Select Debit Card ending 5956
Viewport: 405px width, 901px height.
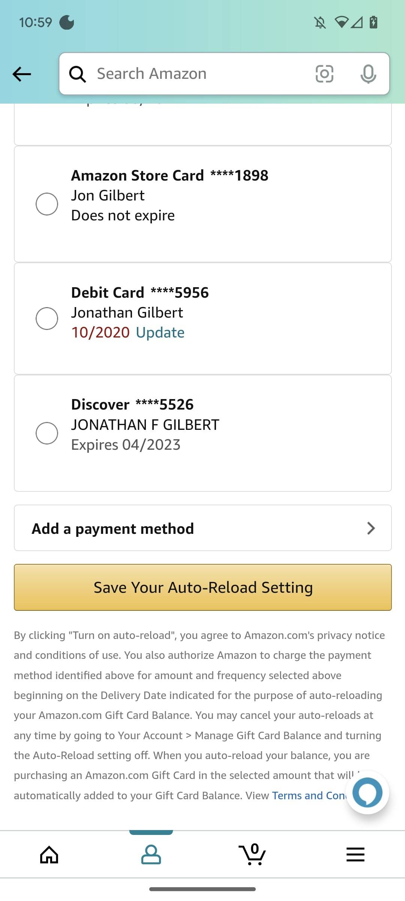(x=47, y=318)
